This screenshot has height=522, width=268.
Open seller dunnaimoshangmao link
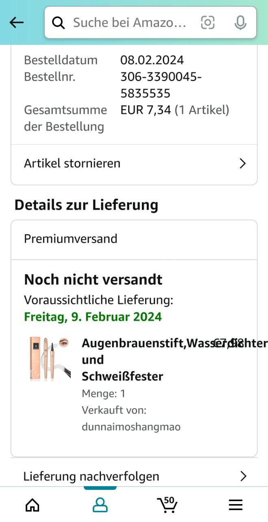click(x=131, y=427)
